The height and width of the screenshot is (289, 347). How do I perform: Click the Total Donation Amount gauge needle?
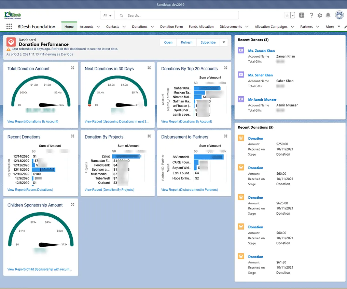click(49, 105)
